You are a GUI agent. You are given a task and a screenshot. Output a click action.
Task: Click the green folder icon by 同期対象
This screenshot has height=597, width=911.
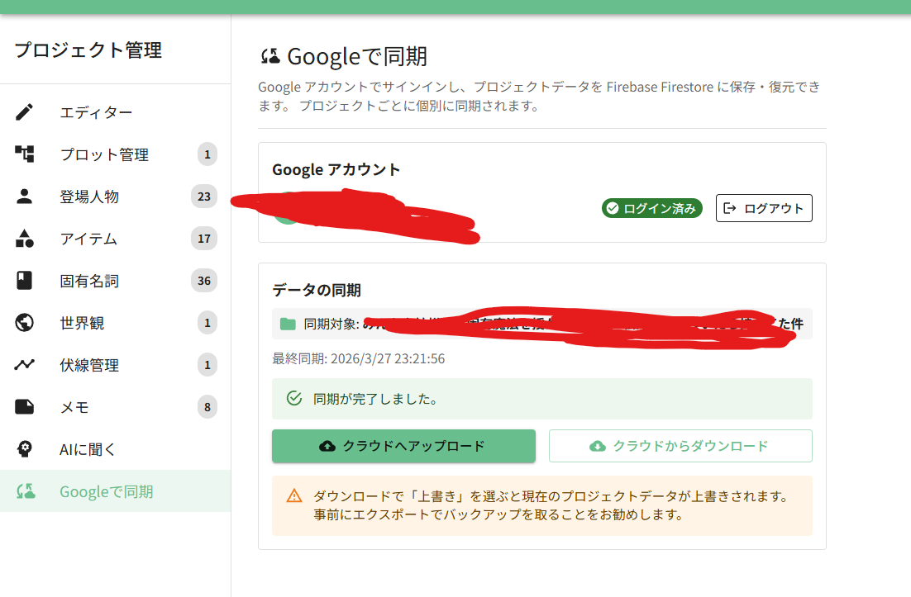(288, 324)
